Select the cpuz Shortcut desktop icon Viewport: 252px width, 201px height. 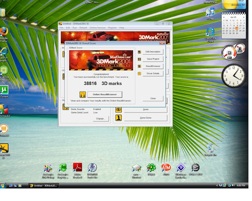click(x=136, y=171)
